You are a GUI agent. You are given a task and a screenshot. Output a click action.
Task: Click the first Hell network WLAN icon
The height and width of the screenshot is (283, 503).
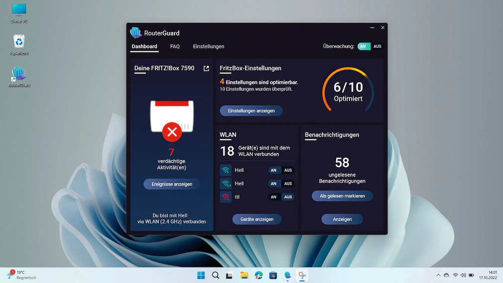click(226, 170)
